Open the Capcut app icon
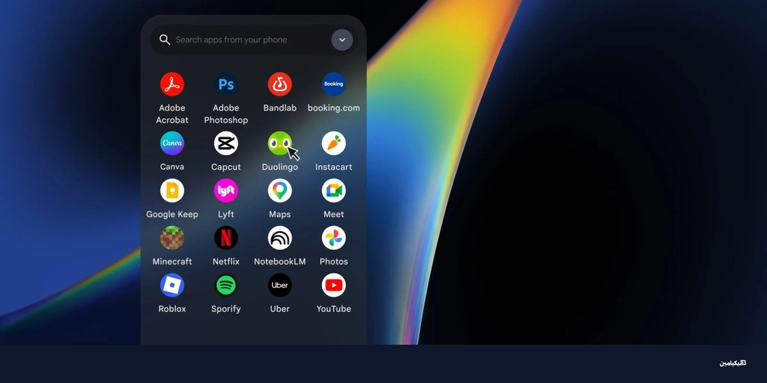The height and width of the screenshot is (383, 767). click(226, 143)
